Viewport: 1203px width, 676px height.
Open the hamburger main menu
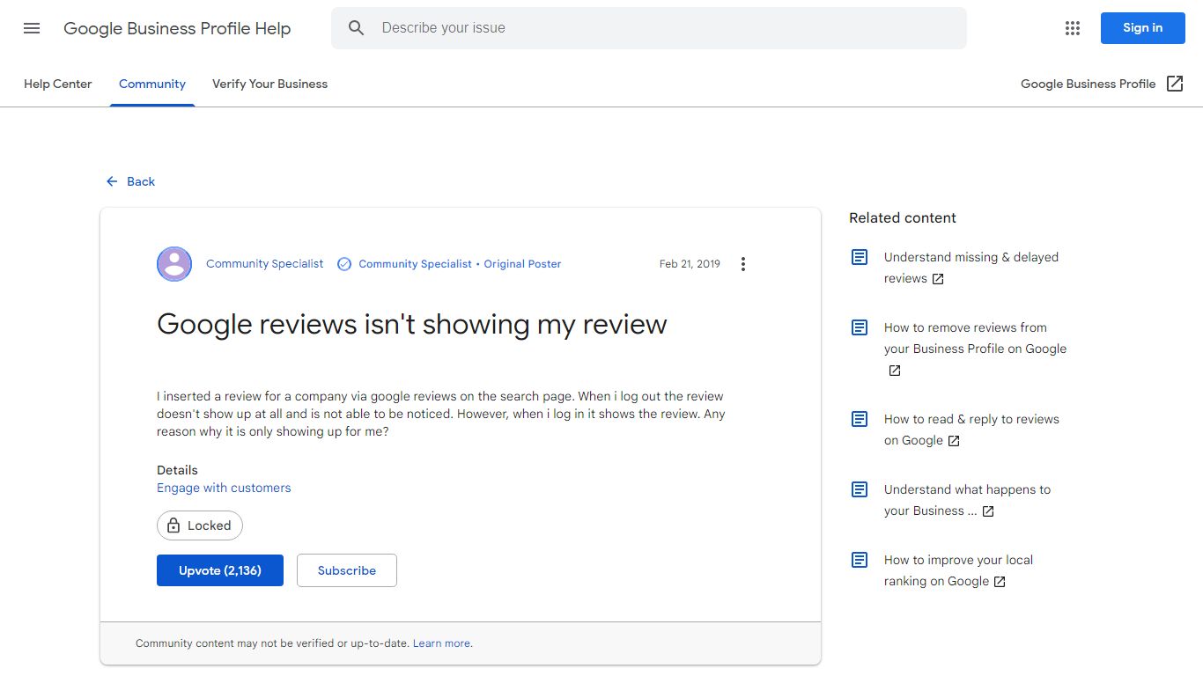click(x=32, y=28)
